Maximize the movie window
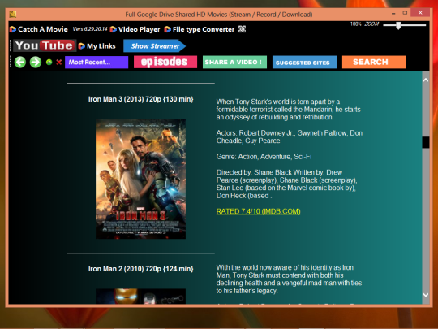438x329 pixels. click(405, 13)
